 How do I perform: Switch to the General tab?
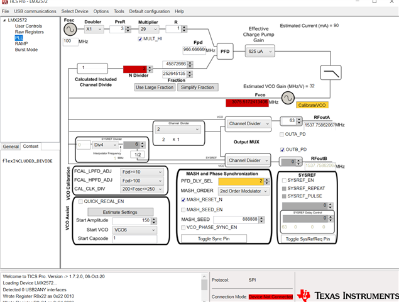coord(11,147)
